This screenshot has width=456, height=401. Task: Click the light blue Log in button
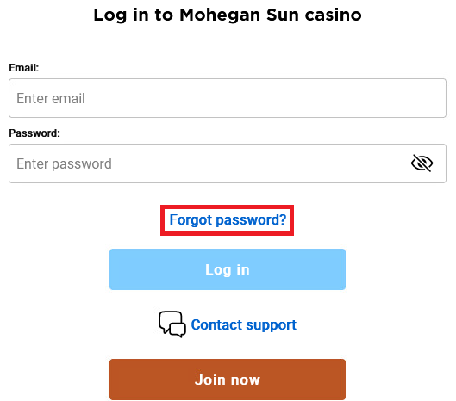pos(228,269)
